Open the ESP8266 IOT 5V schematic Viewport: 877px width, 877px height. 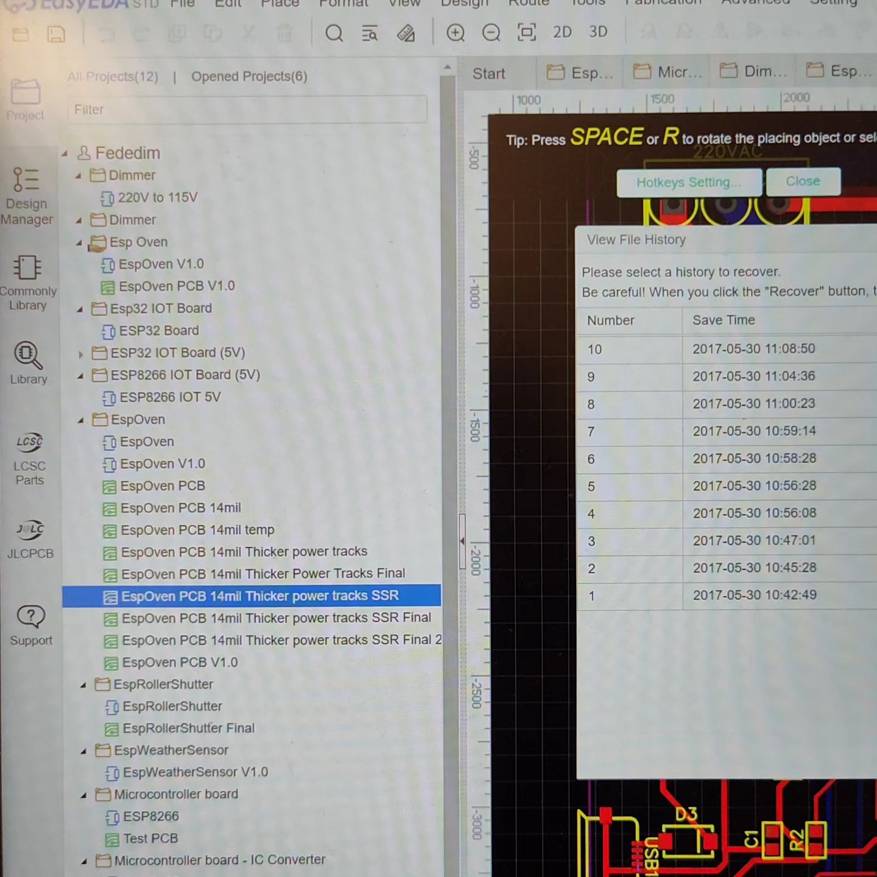click(x=161, y=397)
